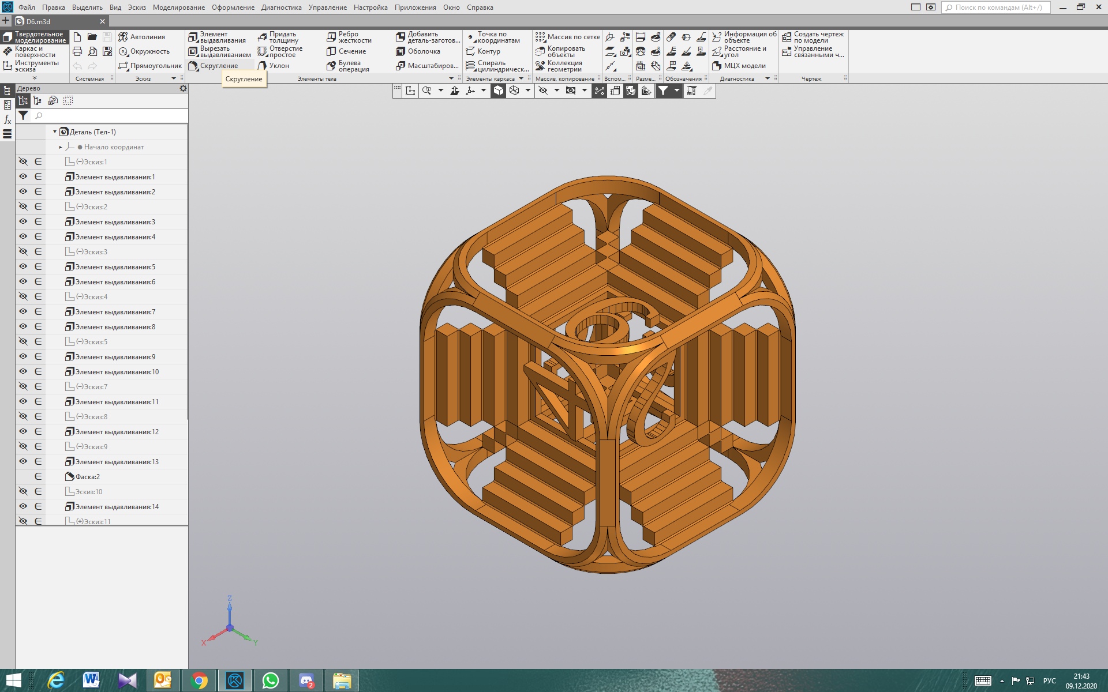The height and width of the screenshot is (692, 1108).
Task: Click the view filter funnel in viewport toolbar
Action: coord(663,91)
